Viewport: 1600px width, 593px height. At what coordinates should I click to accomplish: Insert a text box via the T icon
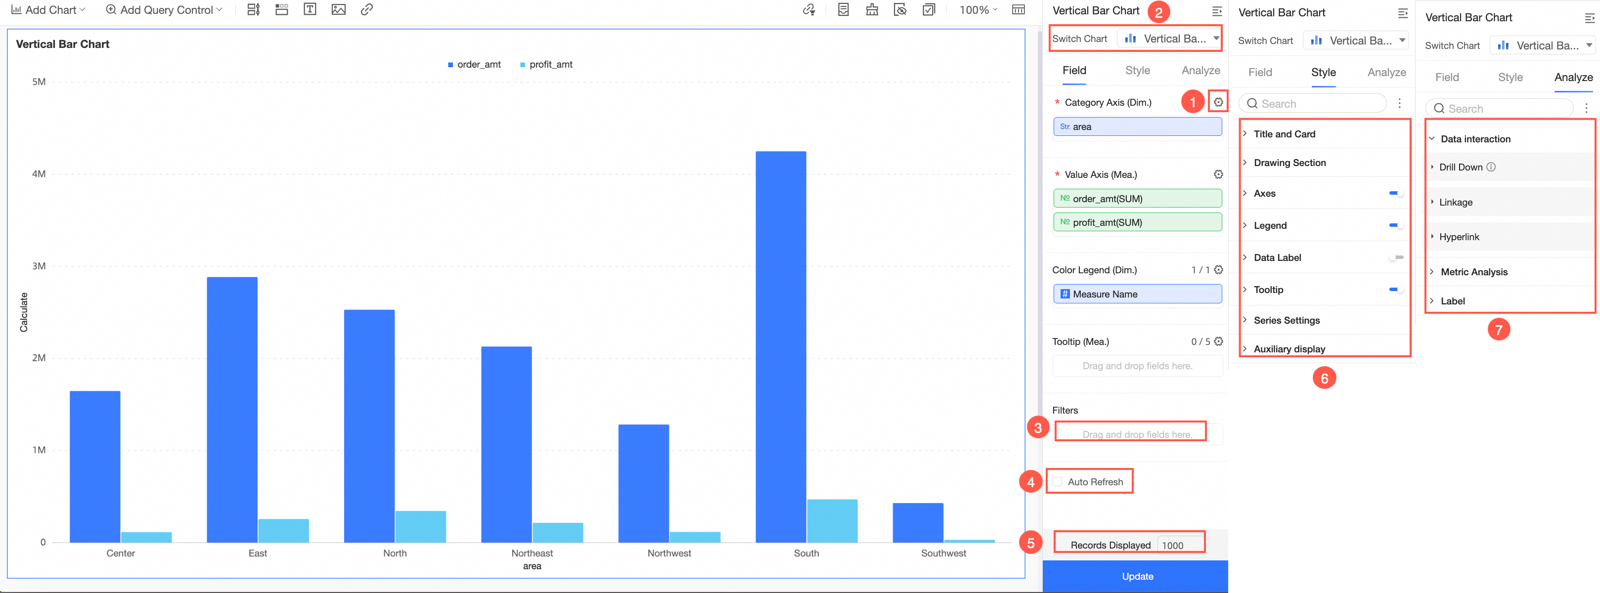(x=310, y=10)
